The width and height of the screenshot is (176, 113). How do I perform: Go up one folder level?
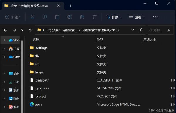(30, 30)
